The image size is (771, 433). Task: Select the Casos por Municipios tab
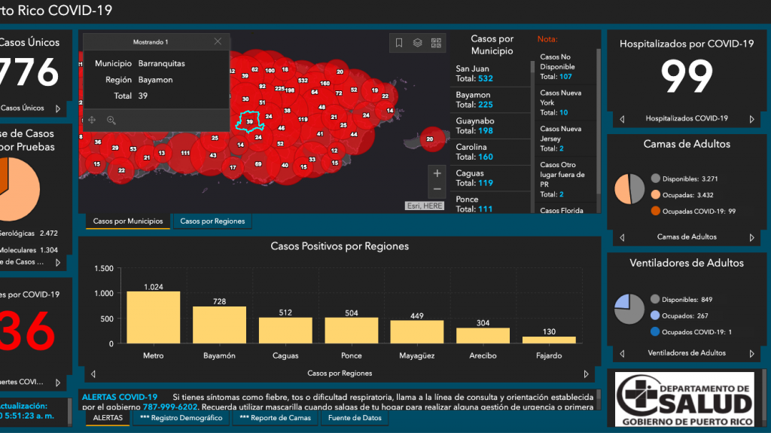coord(127,221)
